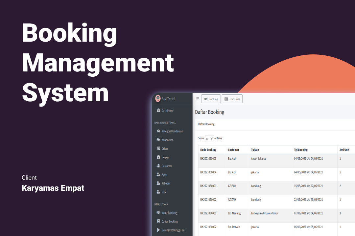The image size is (355, 236).
Task: Select the Kategori Kendaraan car icon
Action: tap(158, 131)
